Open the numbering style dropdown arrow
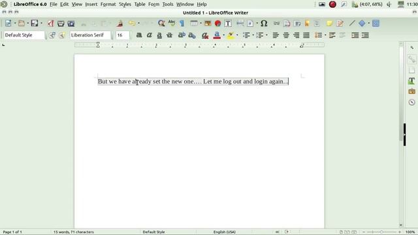The width and height of the screenshot is (418, 235). pyautogui.click(x=266, y=35)
